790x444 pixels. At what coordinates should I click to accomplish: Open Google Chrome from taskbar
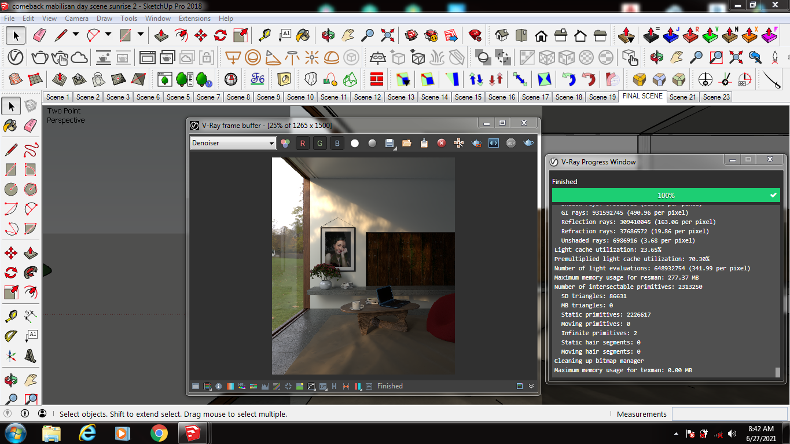(159, 433)
